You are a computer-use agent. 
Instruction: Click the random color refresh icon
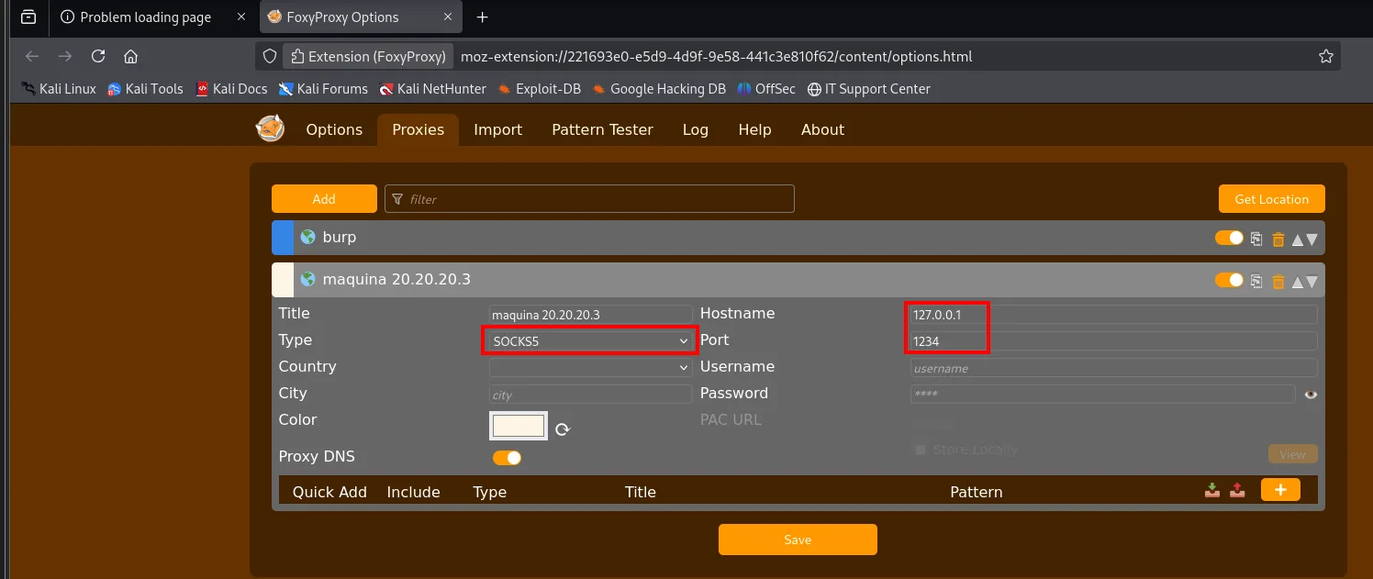(564, 429)
